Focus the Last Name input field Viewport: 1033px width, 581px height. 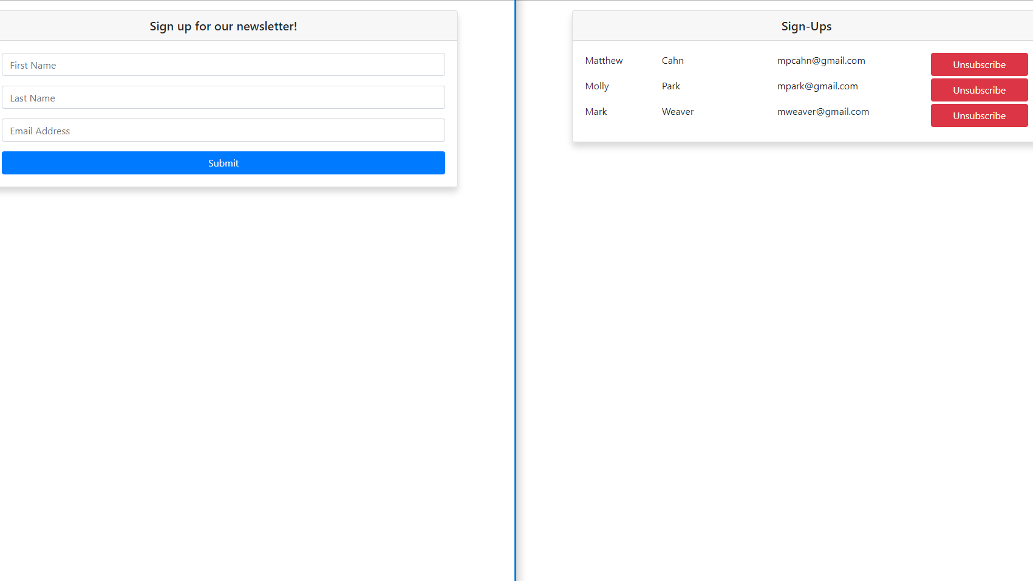[223, 97]
